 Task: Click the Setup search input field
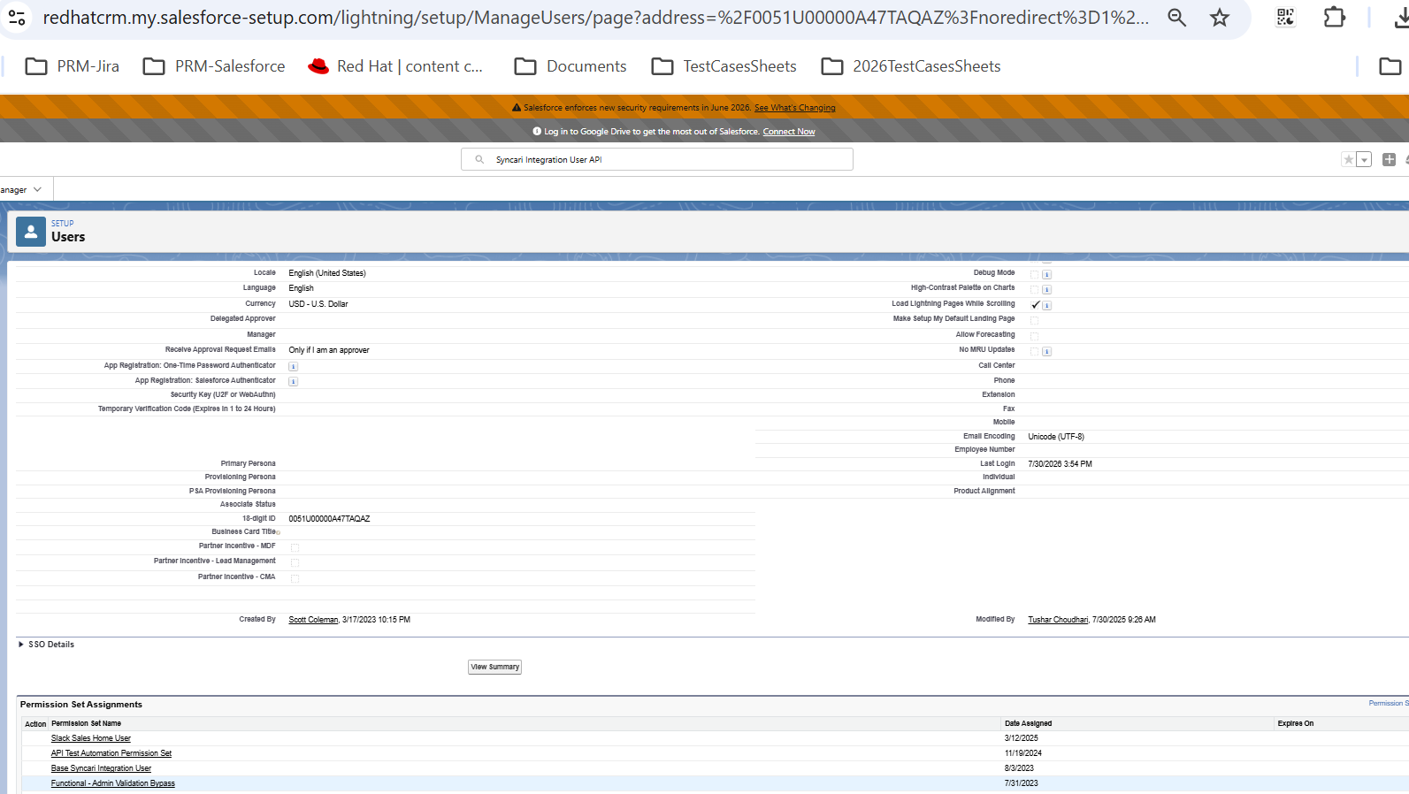click(657, 160)
